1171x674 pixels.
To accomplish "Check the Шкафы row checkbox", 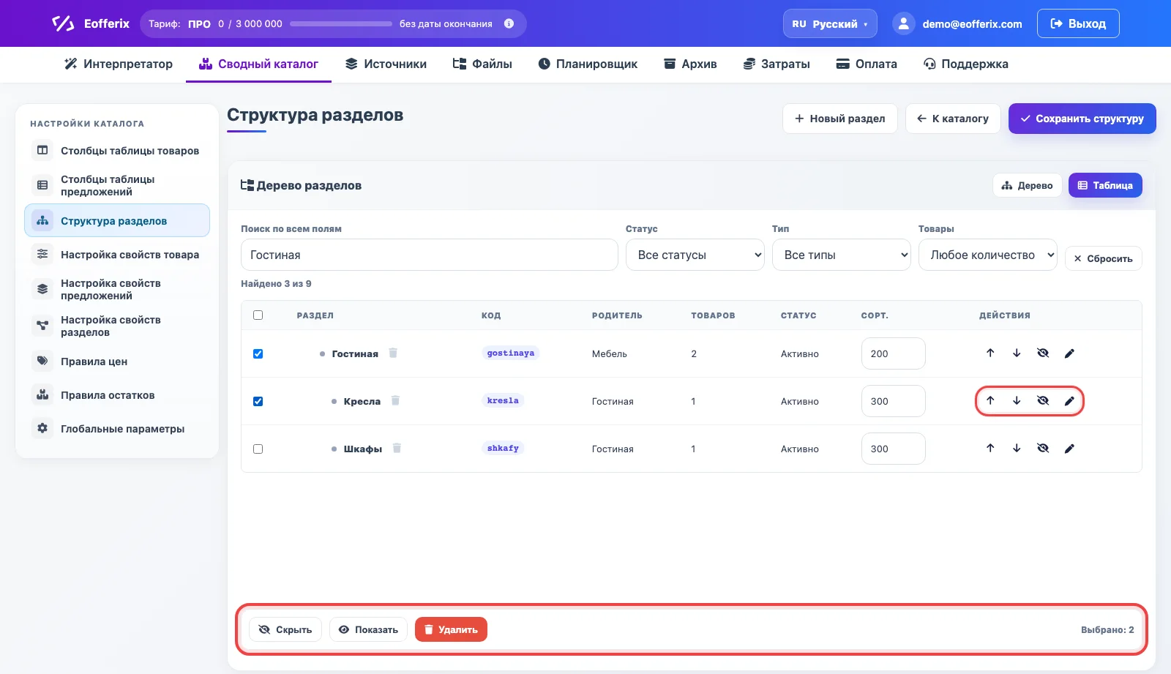I will pyautogui.click(x=258, y=449).
